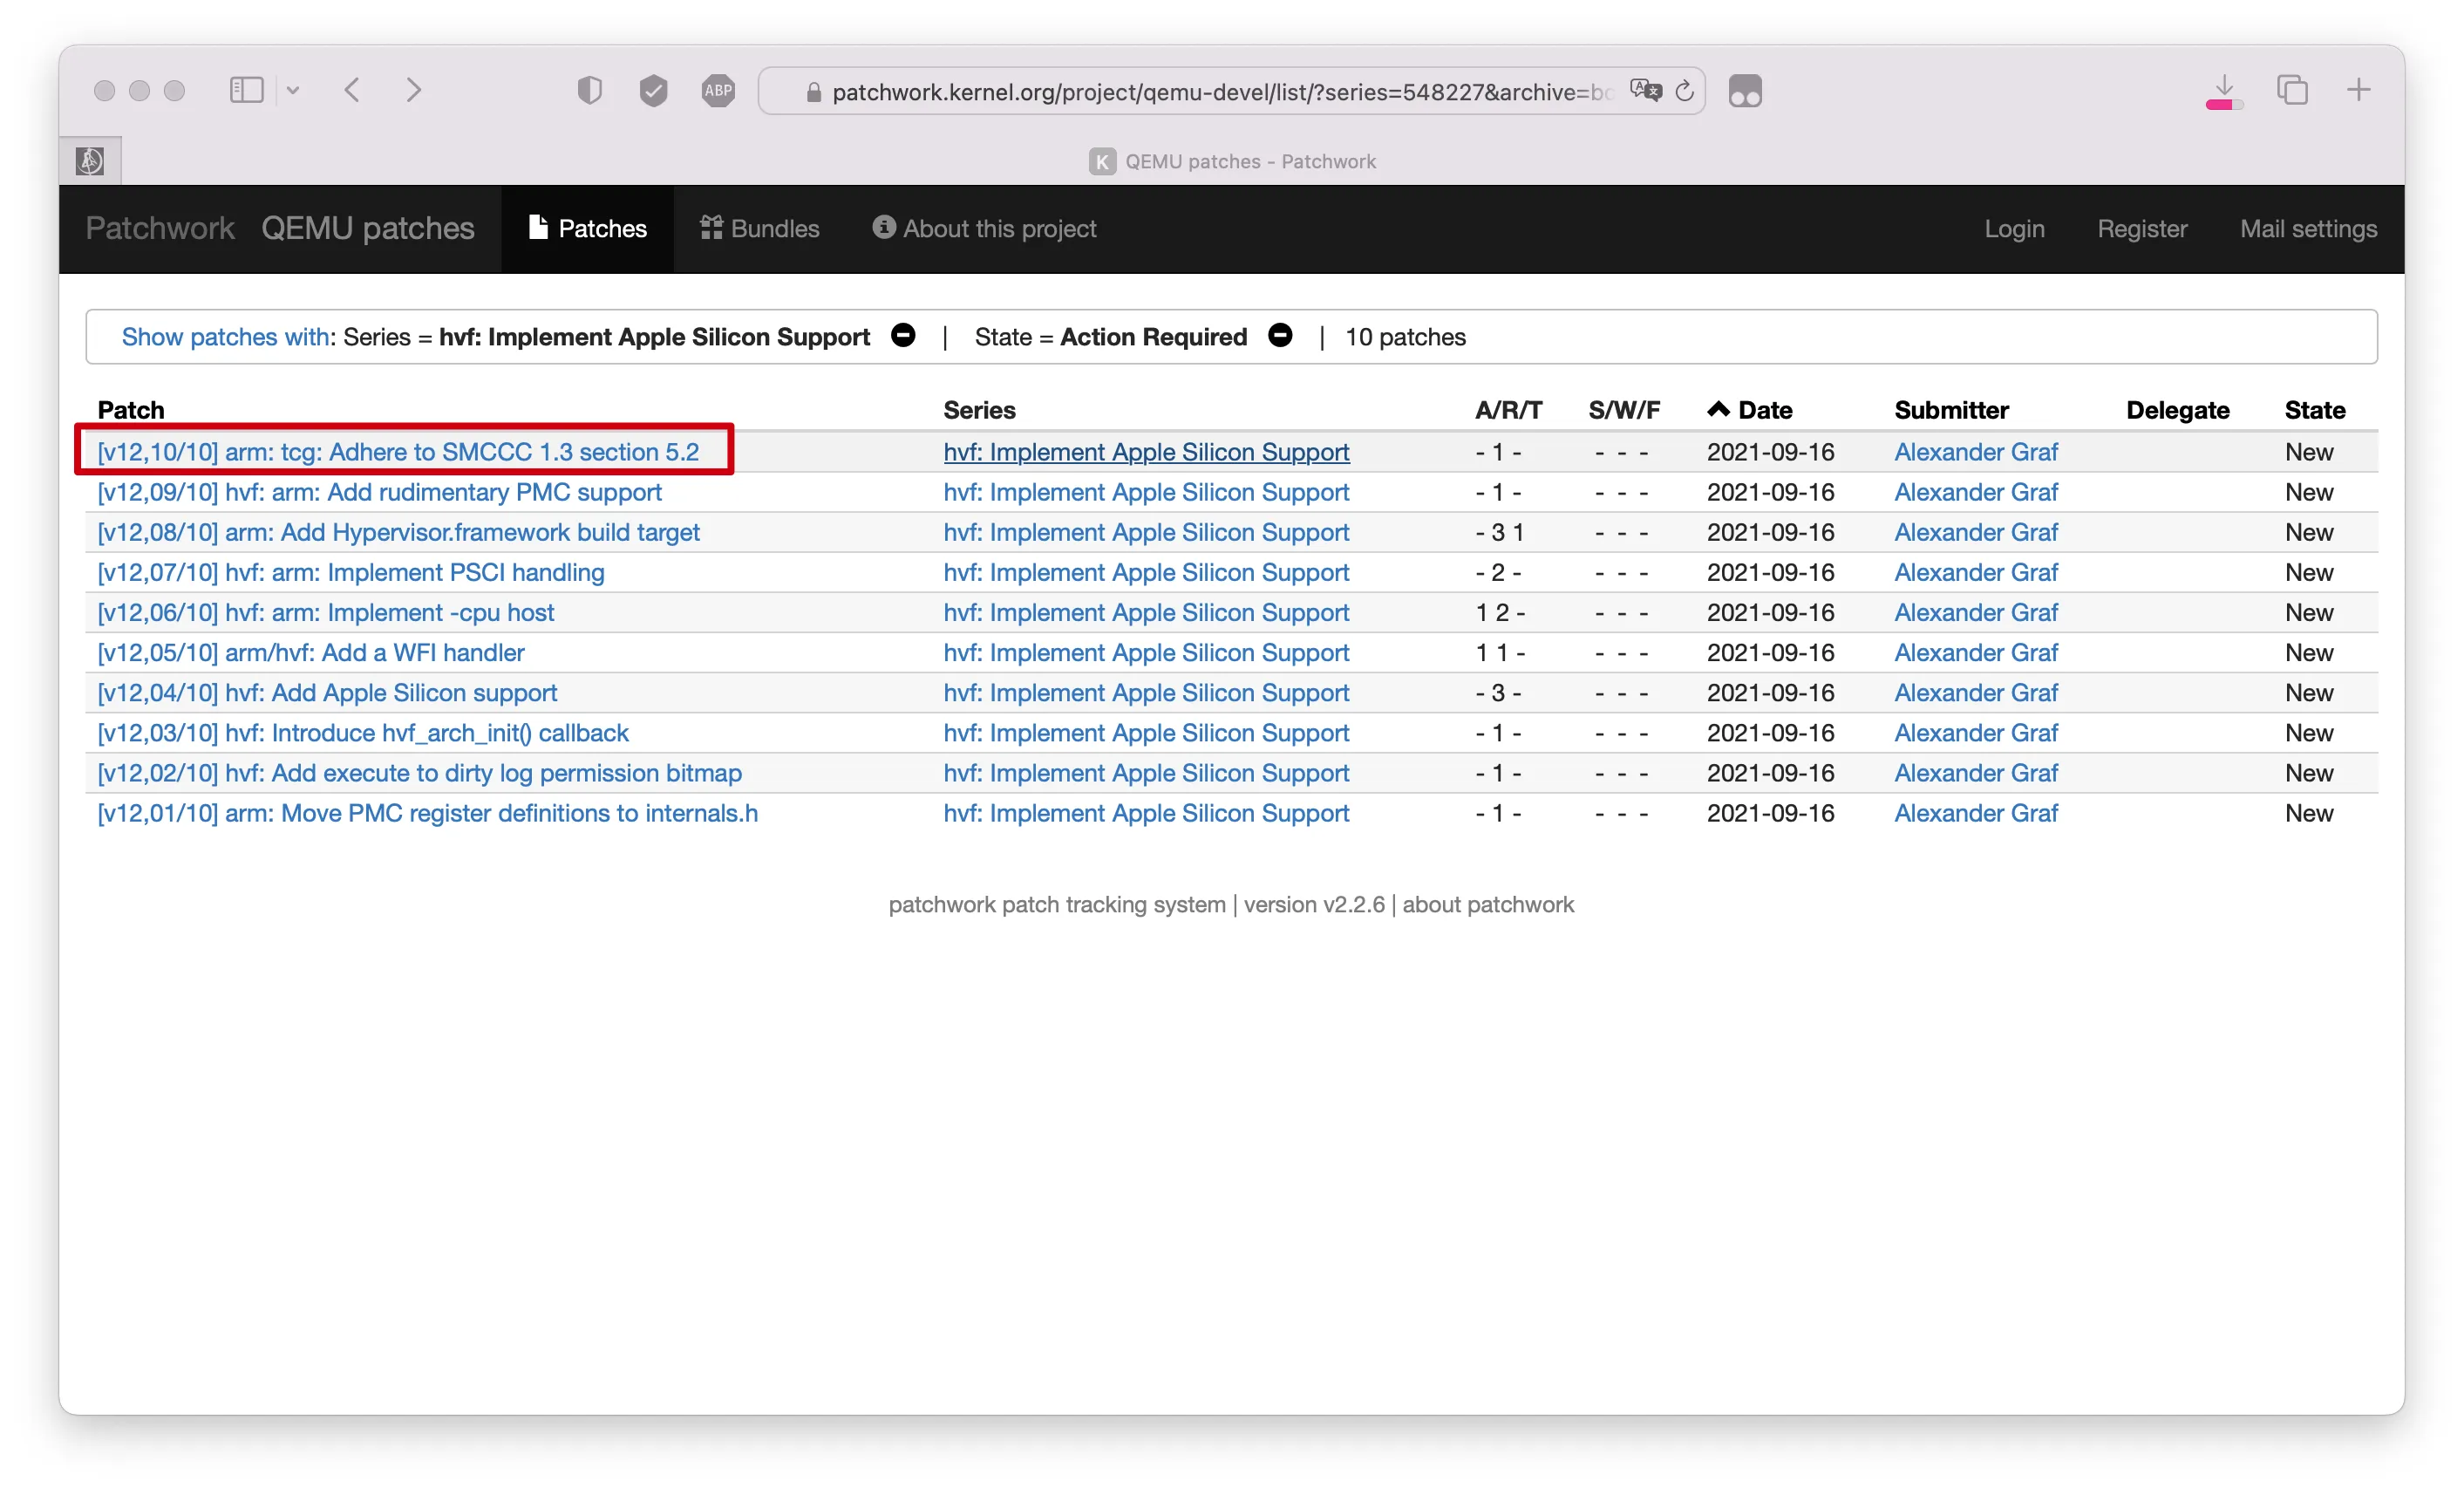
Task: Toggle the Safari sidebar icon
Action: [x=246, y=90]
